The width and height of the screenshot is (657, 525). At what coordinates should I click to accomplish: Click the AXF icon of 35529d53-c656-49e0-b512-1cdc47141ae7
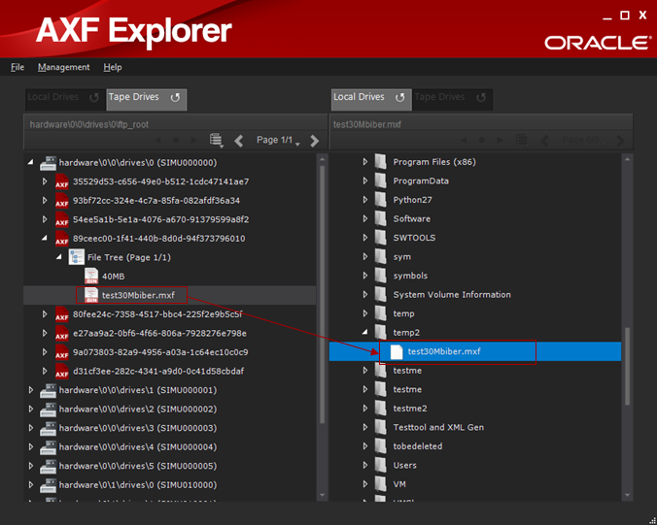click(62, 181)
